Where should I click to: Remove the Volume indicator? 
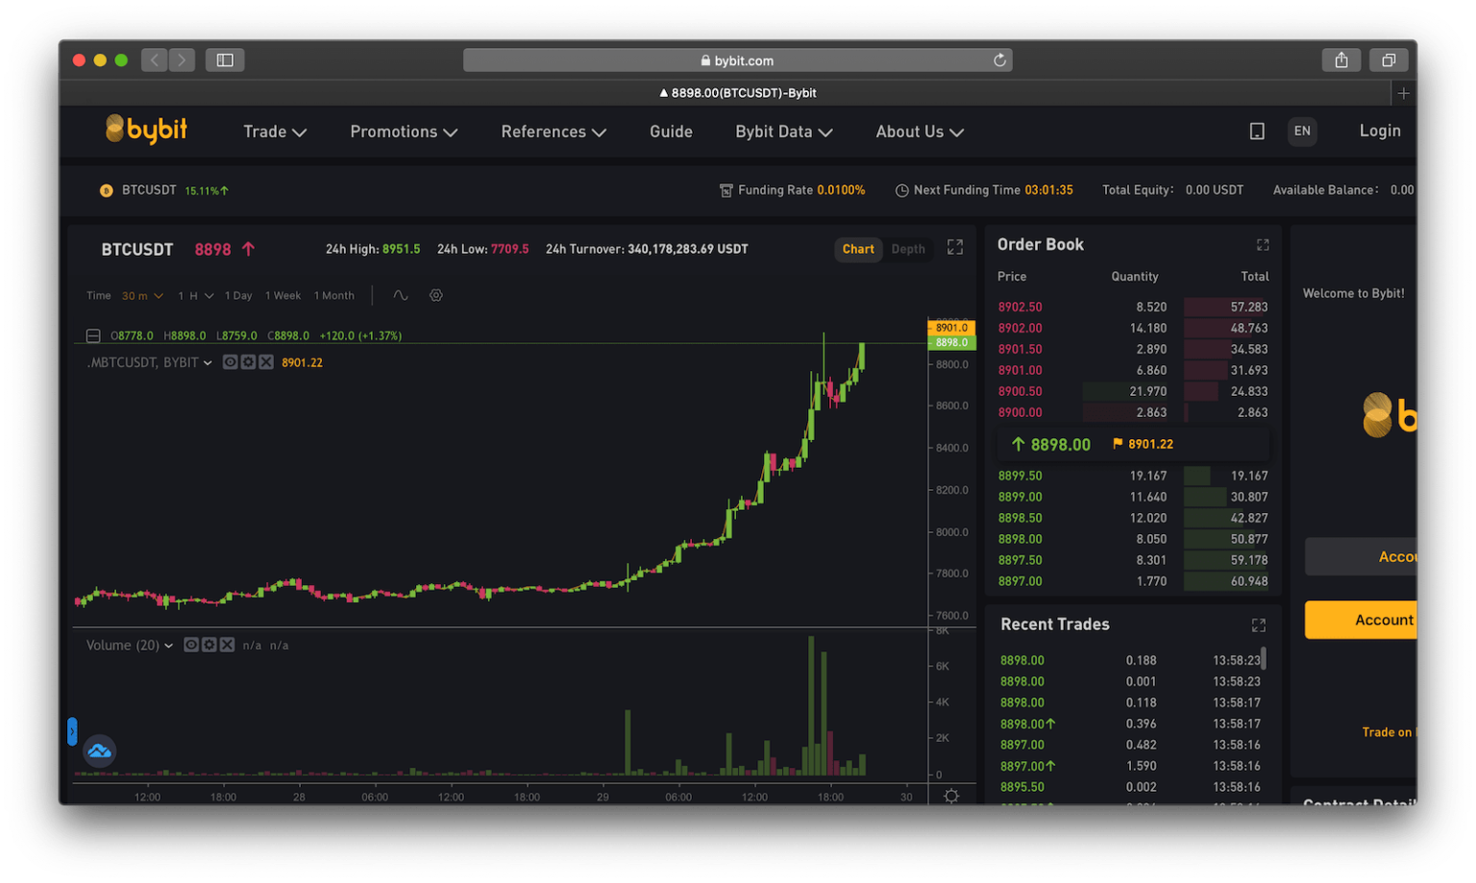click(227, 645)
